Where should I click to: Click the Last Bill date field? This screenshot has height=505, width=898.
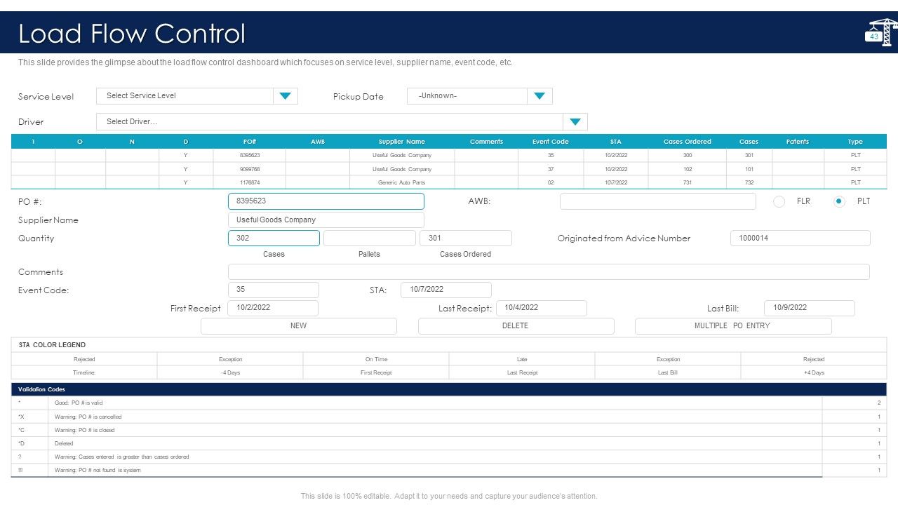click(x=810, y=308)
